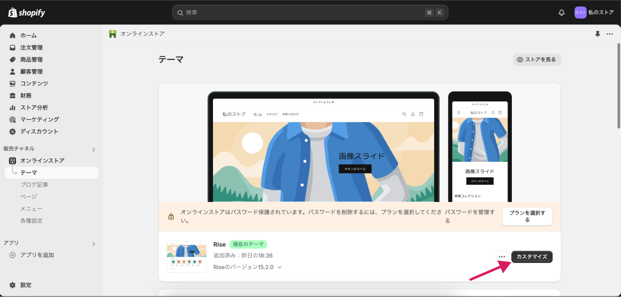Click the プランを選択する button
The height and width of the screenshot is (297, 621).
(527, 216)
